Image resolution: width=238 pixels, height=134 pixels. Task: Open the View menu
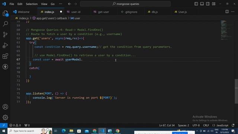[44, 4]
